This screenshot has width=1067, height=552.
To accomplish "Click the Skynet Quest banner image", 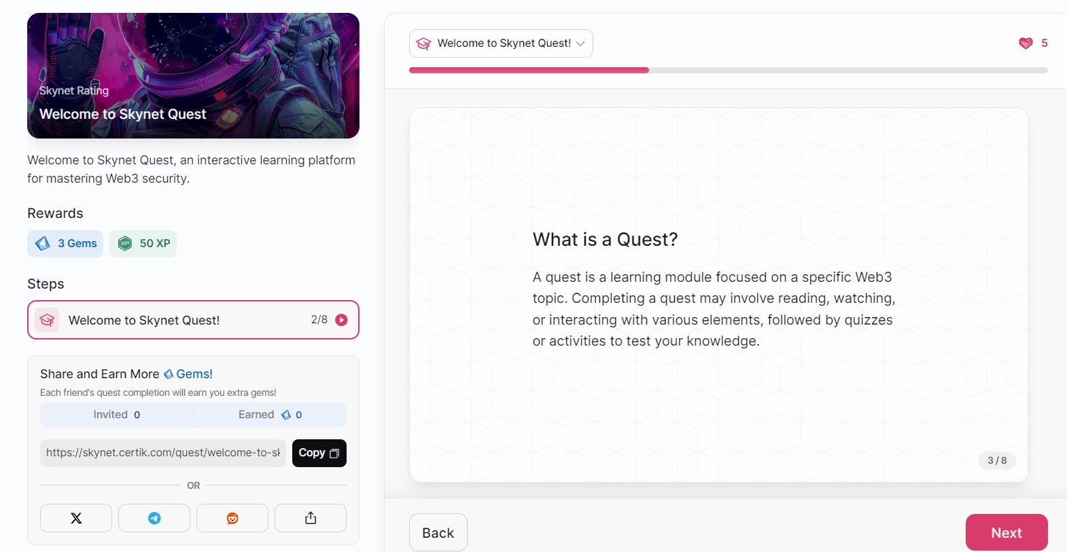I will coord(193,75).
